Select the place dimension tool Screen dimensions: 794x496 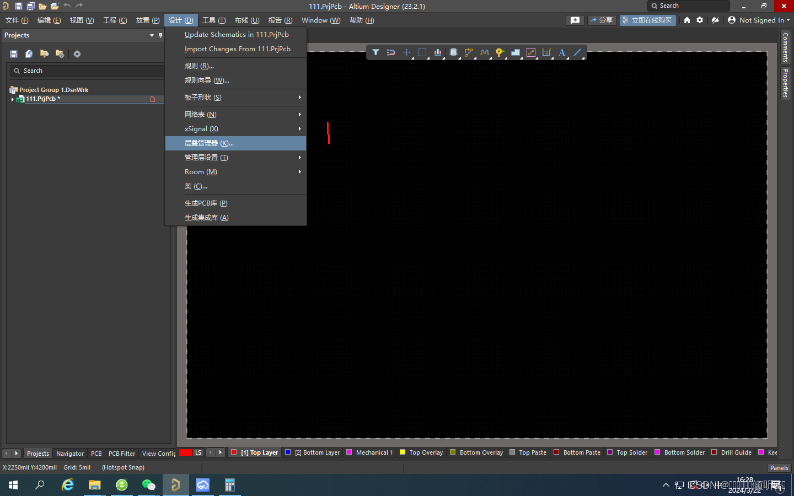[x=546, y=52]
